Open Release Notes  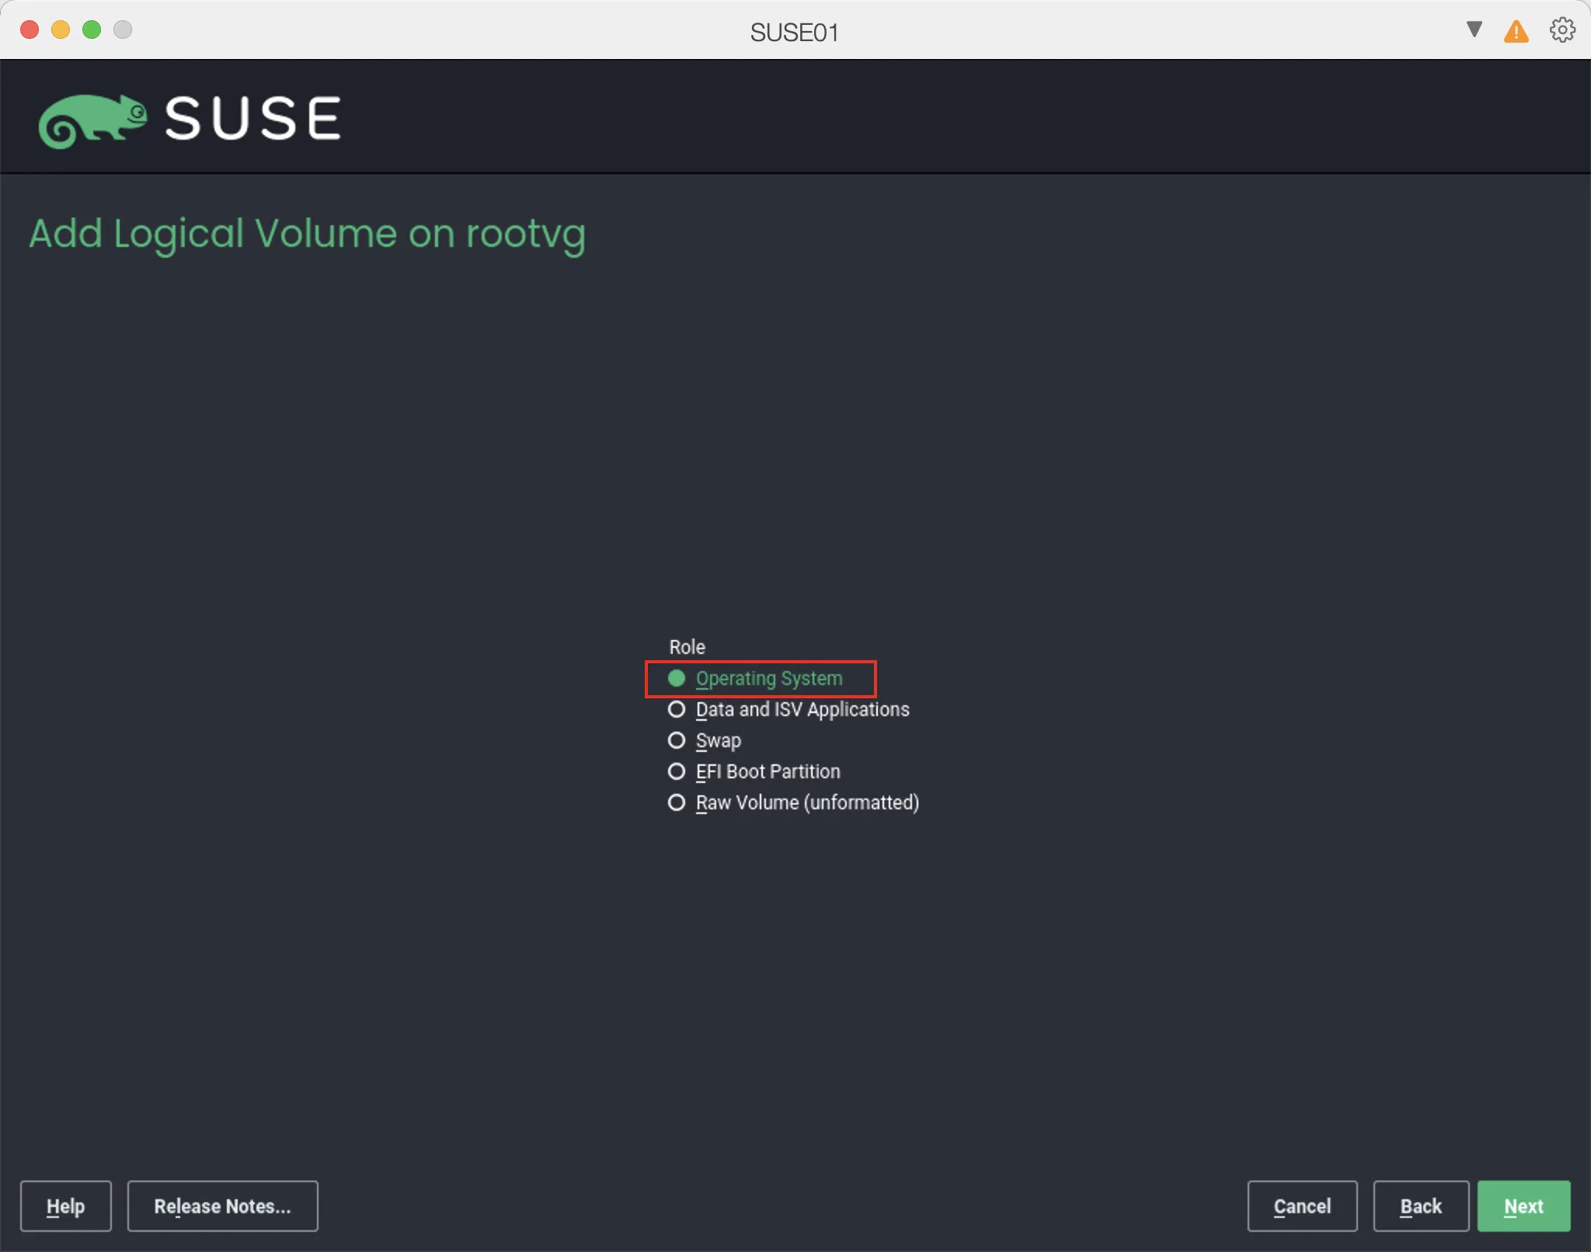[222, 1205]
